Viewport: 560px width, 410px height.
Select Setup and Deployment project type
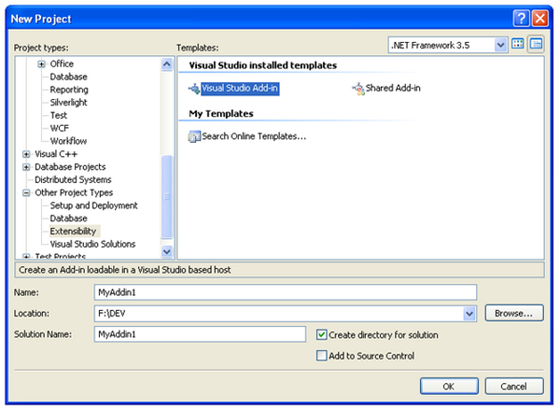coord(93,205)
